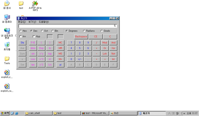Click the MS memory store button

(60, 54)
